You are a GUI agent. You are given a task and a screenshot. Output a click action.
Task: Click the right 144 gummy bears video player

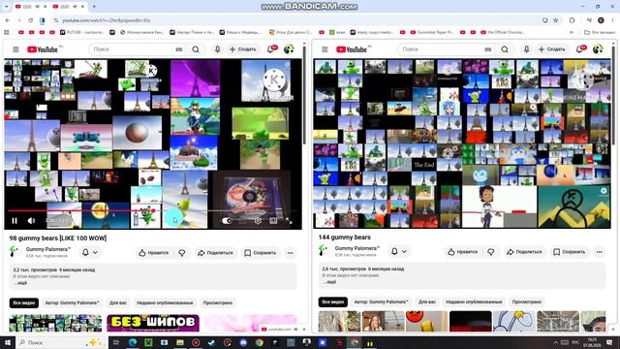coord(462,143)
